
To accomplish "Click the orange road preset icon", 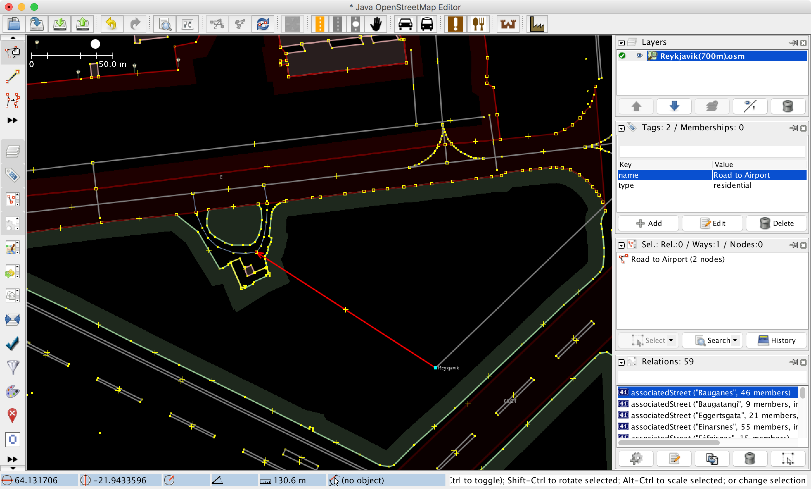I will click(x=320, y=24).
